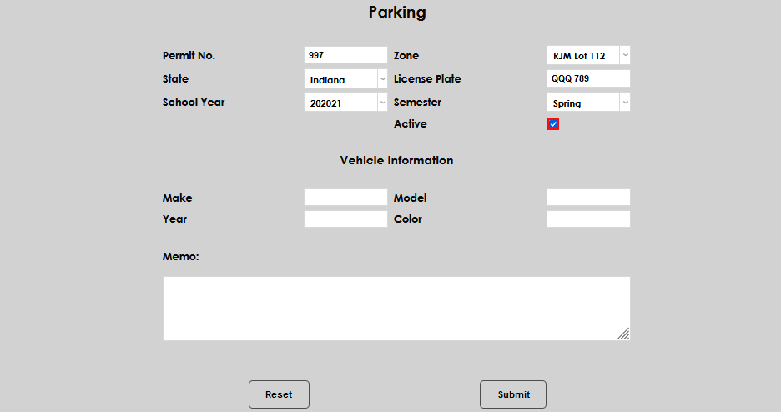The width and height of the screenshot is (781, 412).
Task: Open the School Year dropdown showing 202021
Action: click(x=345, y=102)
